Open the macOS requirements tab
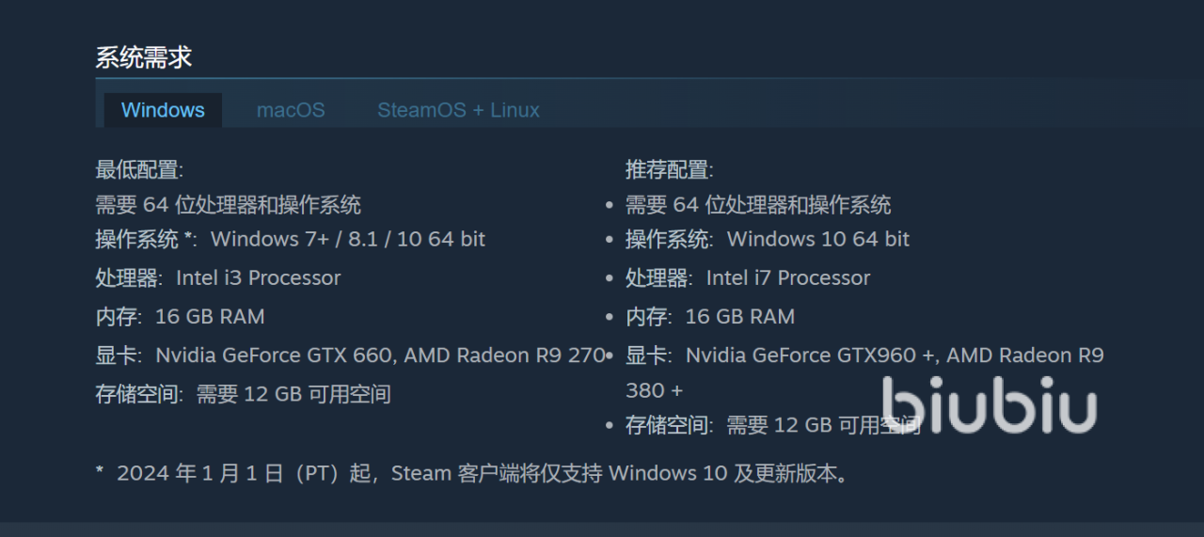 pyautogui.click(x=291, y=110)
